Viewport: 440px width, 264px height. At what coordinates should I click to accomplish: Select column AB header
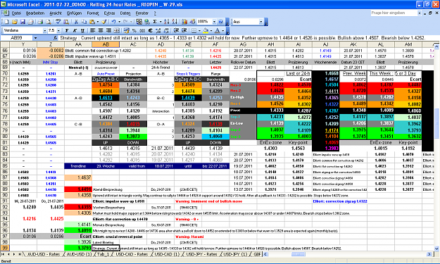coord(106,44)
